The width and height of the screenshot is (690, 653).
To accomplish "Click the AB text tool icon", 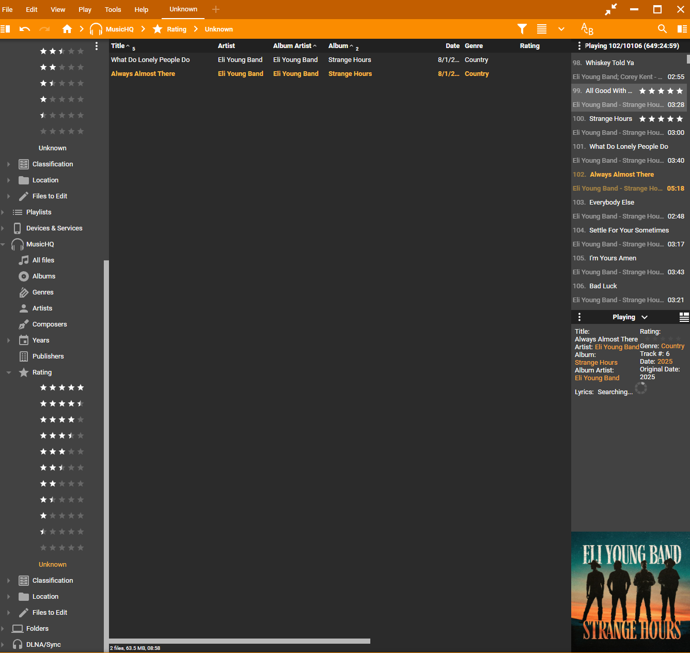I will pos(587,29).
